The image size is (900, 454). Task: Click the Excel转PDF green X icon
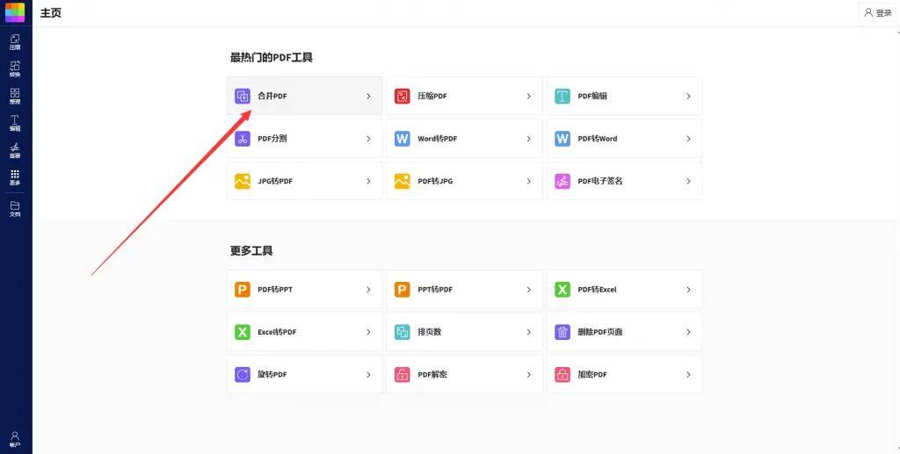point(243,332)
